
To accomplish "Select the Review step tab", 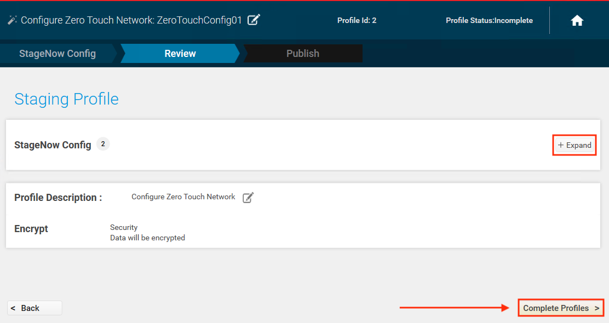I will [180, 54].
